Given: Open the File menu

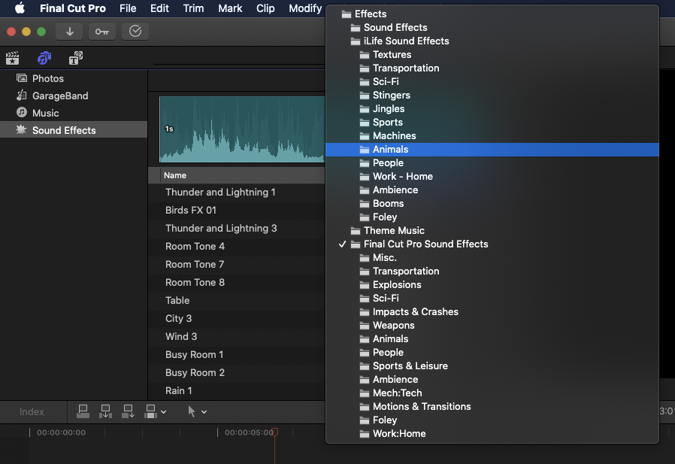Looking at the screenshot, I should (128, 8).
